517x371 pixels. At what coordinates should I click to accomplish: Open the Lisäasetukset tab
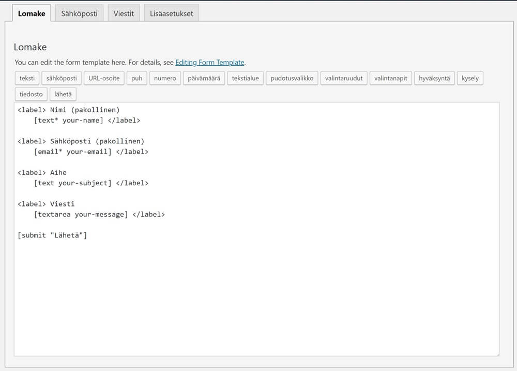pos(171,13)
